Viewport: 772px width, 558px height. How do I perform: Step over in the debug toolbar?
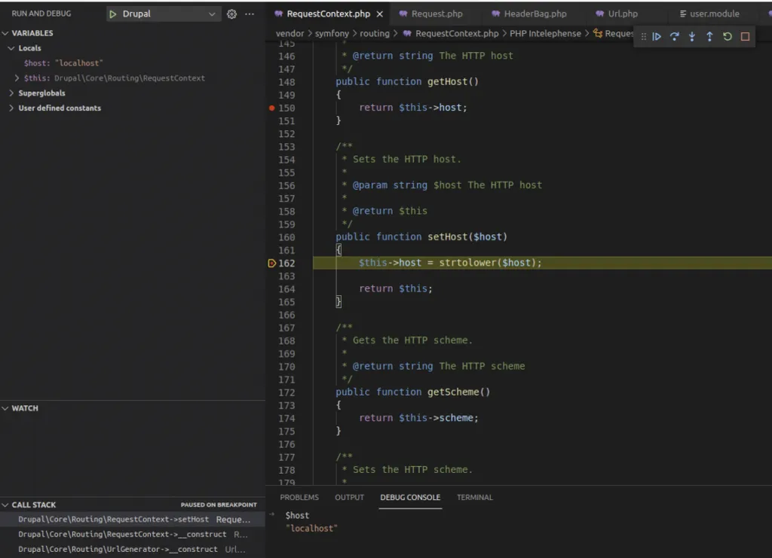point(674,36)
